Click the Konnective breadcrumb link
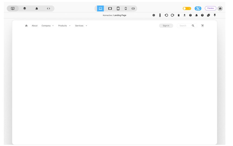This screenshot has height=146, width=233. coord(107,15)
